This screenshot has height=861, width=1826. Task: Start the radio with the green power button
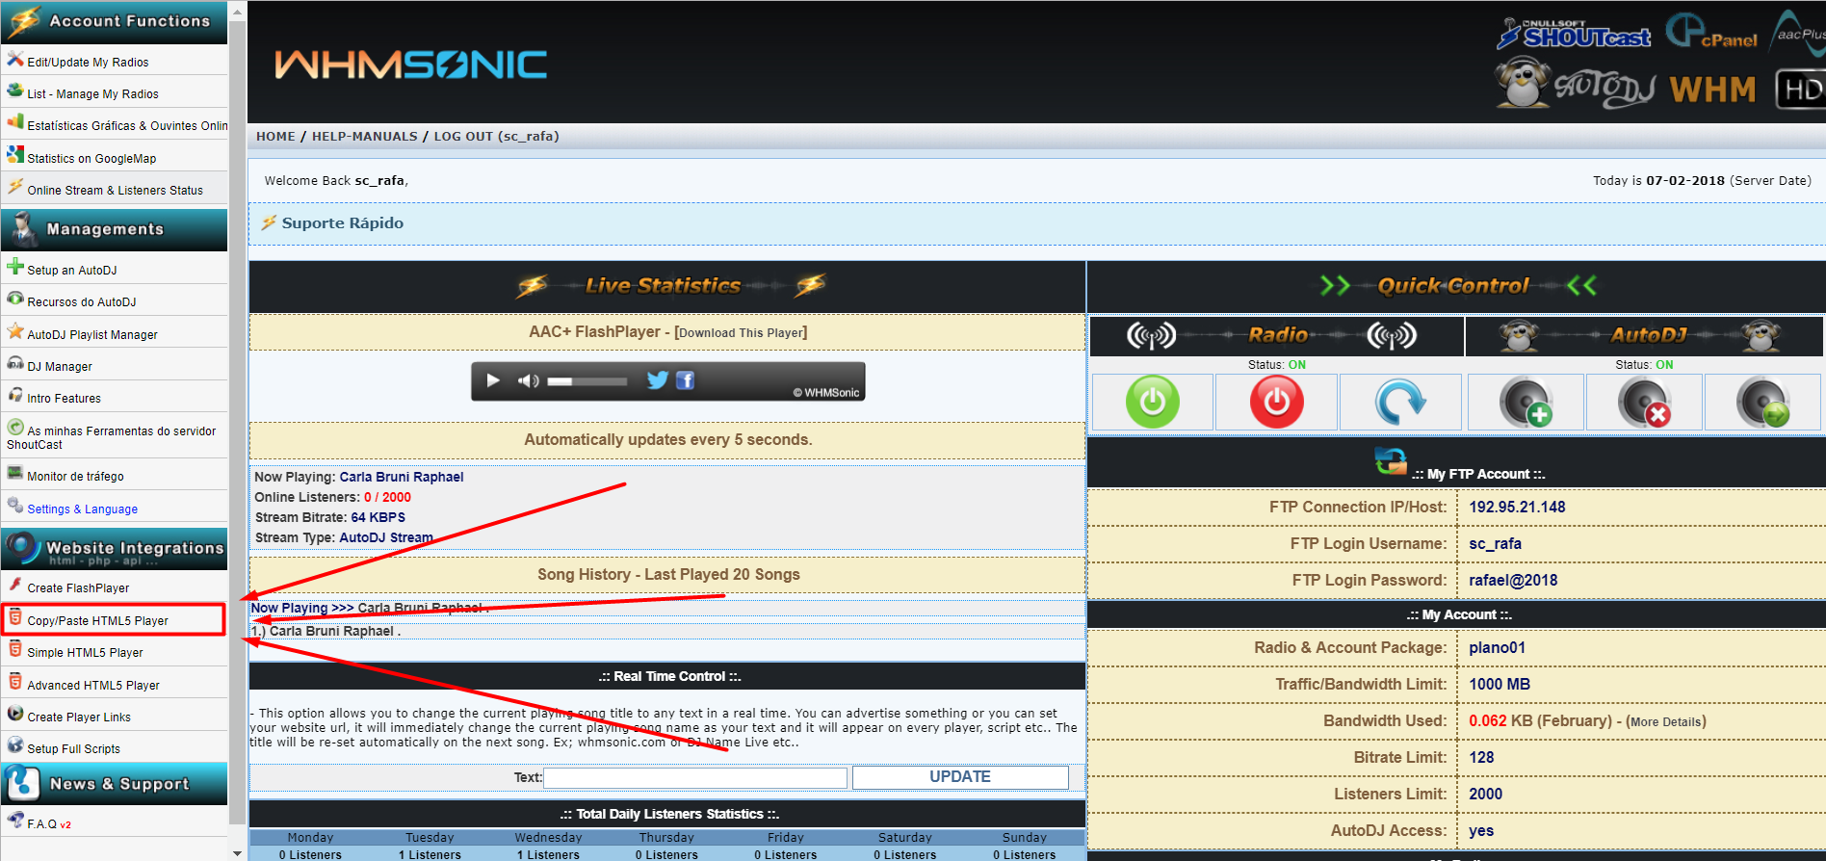[x=1152, y=402]
